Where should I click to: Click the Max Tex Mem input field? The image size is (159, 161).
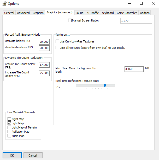pyautogui.click(x=134, y=69)
